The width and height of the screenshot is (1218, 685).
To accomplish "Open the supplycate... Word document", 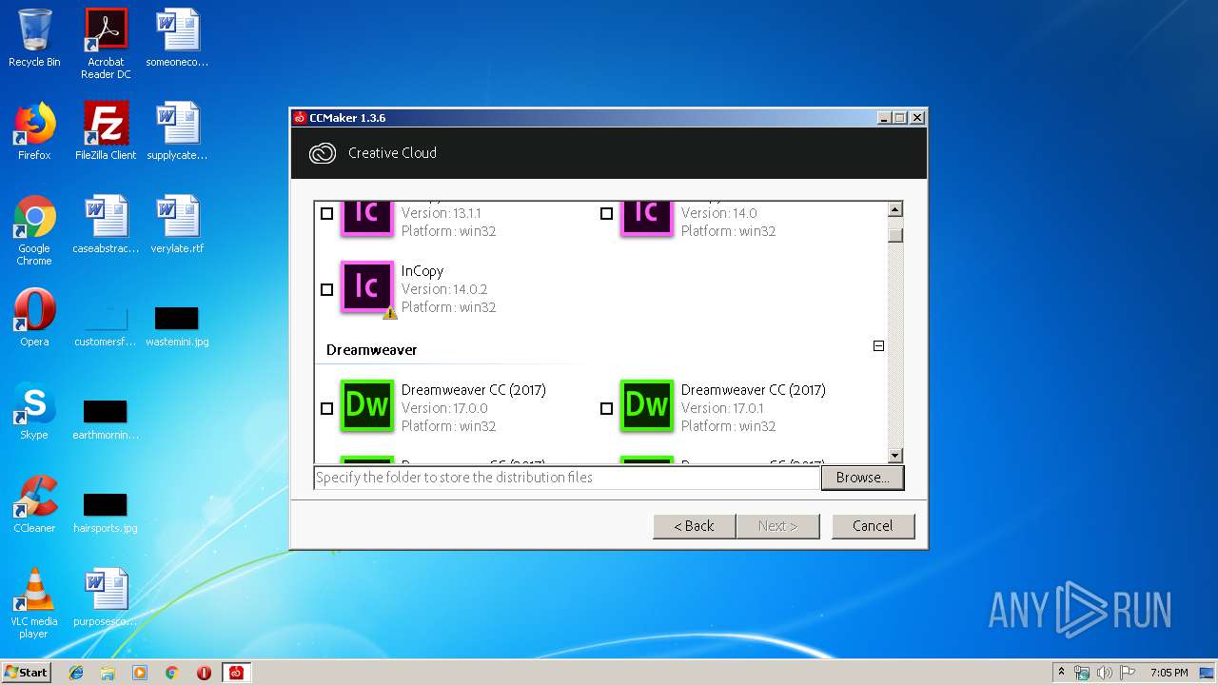I will point(177,131).
